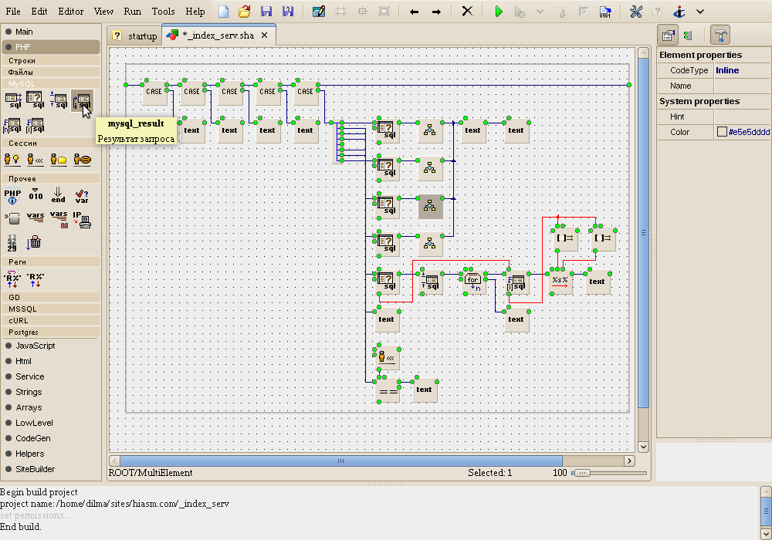Viewport: 772px width, 540px height.
Task: Select the PHP info element in palette
Action: pyautogui.click(x=13, y=197)
